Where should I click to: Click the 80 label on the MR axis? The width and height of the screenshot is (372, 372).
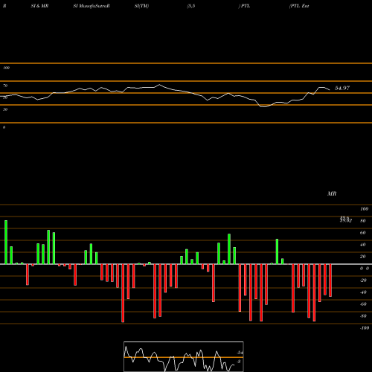pos(362,221)
